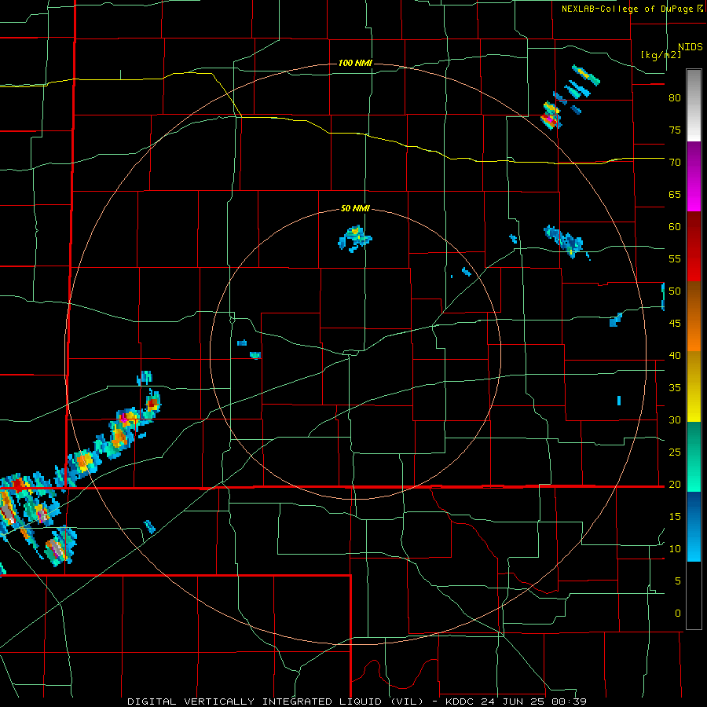Screen dimensions: 707x707
Task: Click the scale value 35
Action: click(x=675, y=388)
